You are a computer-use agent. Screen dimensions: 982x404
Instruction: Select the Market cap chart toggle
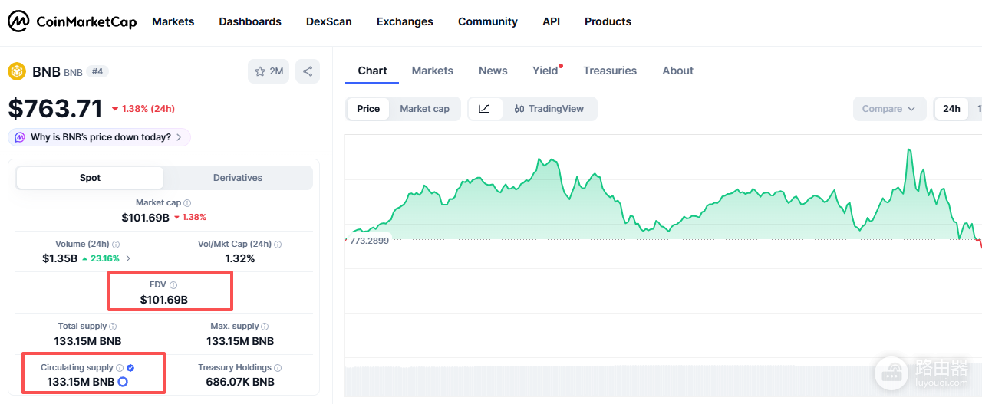coord(424,109)
